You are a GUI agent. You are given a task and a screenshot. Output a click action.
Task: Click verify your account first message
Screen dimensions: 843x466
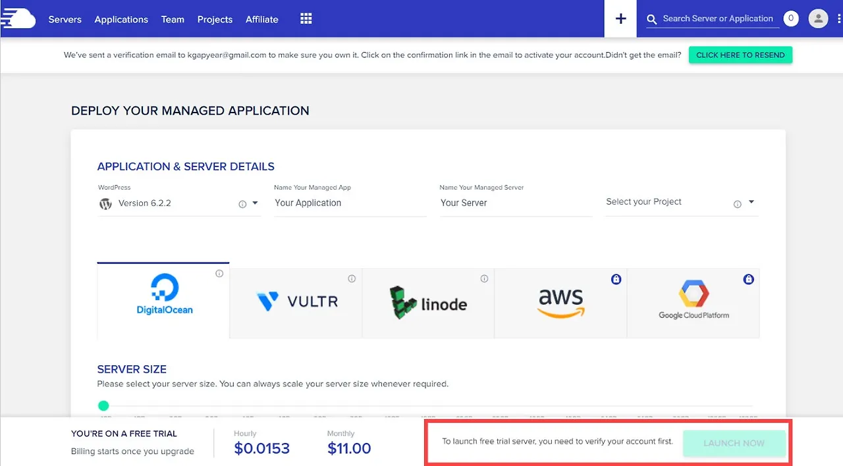click(557, 441)
